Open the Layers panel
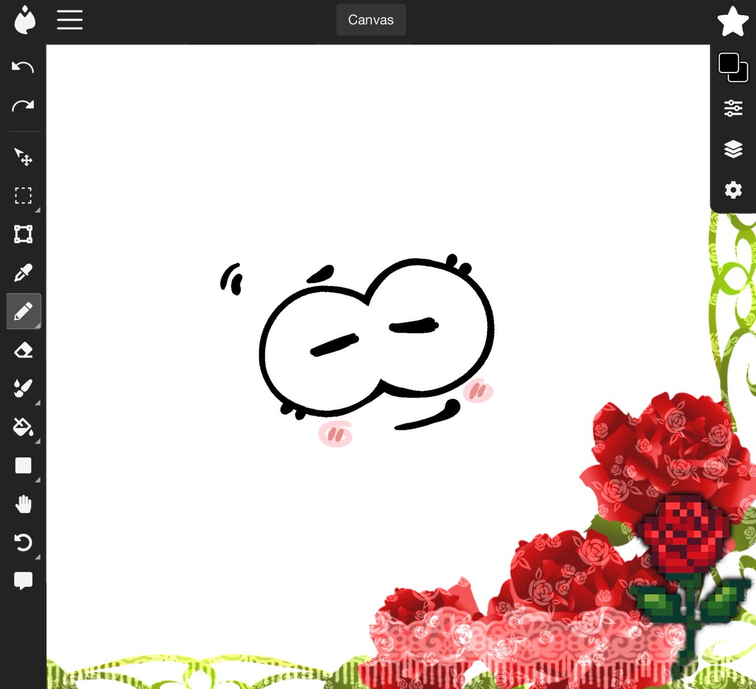Viewport: 756px width, 689px height. click(733, 149)
